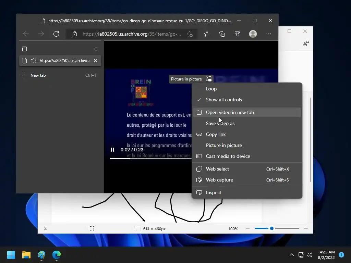Image resolution: width=351 pixels, height=263 pixels.
Task: Collapse the vertical tabs pane chevron
Action: tap(95, 49)
